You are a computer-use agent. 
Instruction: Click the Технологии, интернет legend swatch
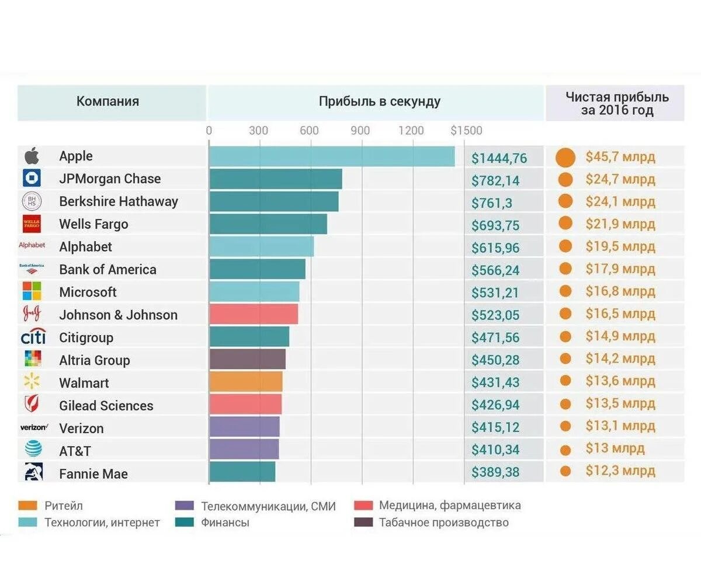[x=28, y=522]
